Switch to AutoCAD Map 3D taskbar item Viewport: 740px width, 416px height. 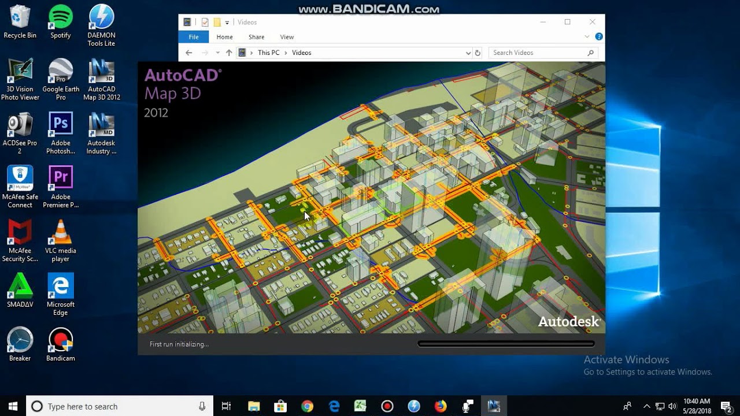(494, 406)
